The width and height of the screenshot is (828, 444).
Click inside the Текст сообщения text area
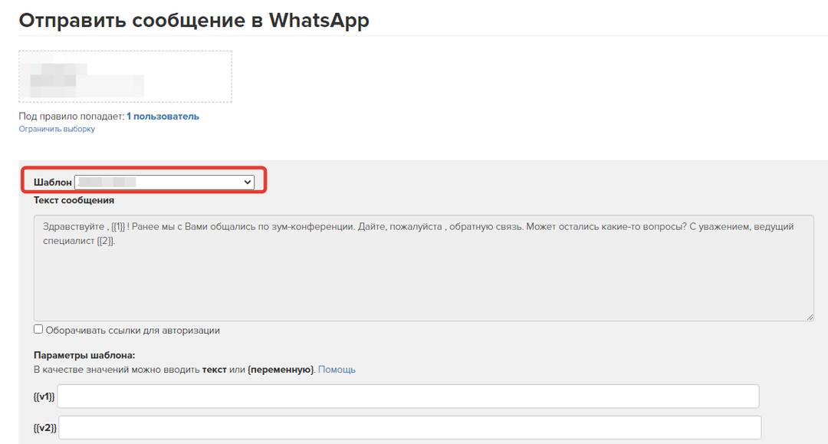point(423,276)
